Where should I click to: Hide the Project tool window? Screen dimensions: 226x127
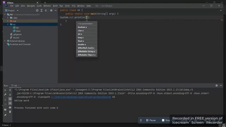(x=55, y=10)
